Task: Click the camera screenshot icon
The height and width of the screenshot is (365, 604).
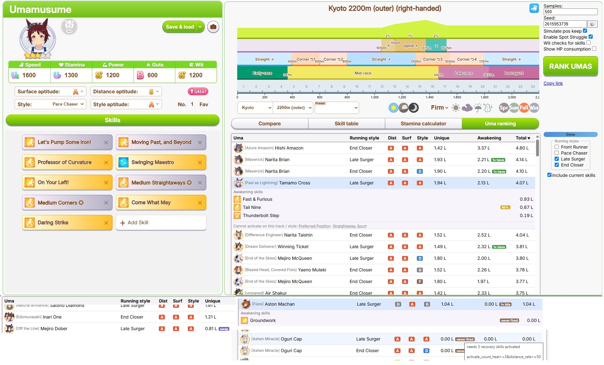Action: 213,27
